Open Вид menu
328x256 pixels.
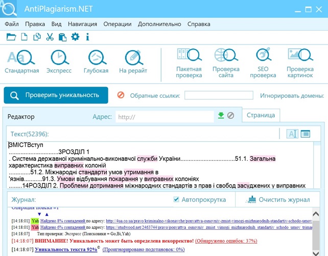57,24
